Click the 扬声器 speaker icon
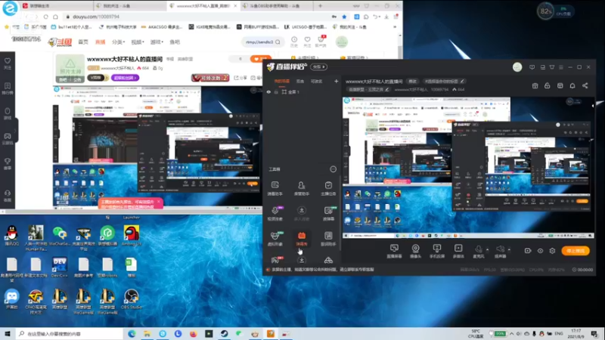605x340 pixels. coord(500,251)
